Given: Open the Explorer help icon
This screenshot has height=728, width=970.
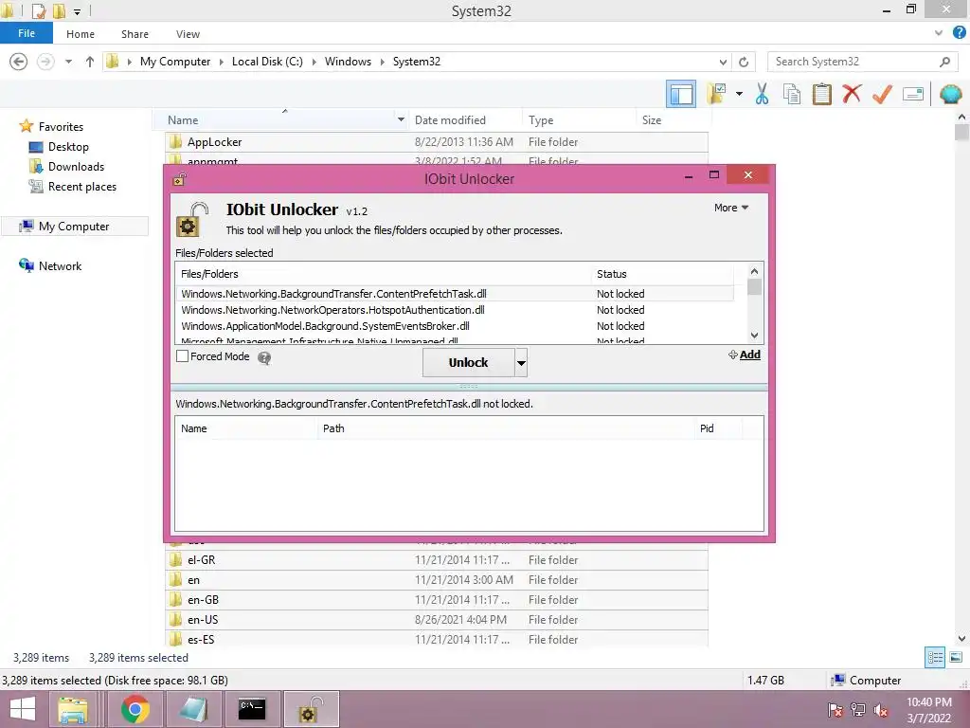Looking at the screenshot, I should tap(960, 33).
